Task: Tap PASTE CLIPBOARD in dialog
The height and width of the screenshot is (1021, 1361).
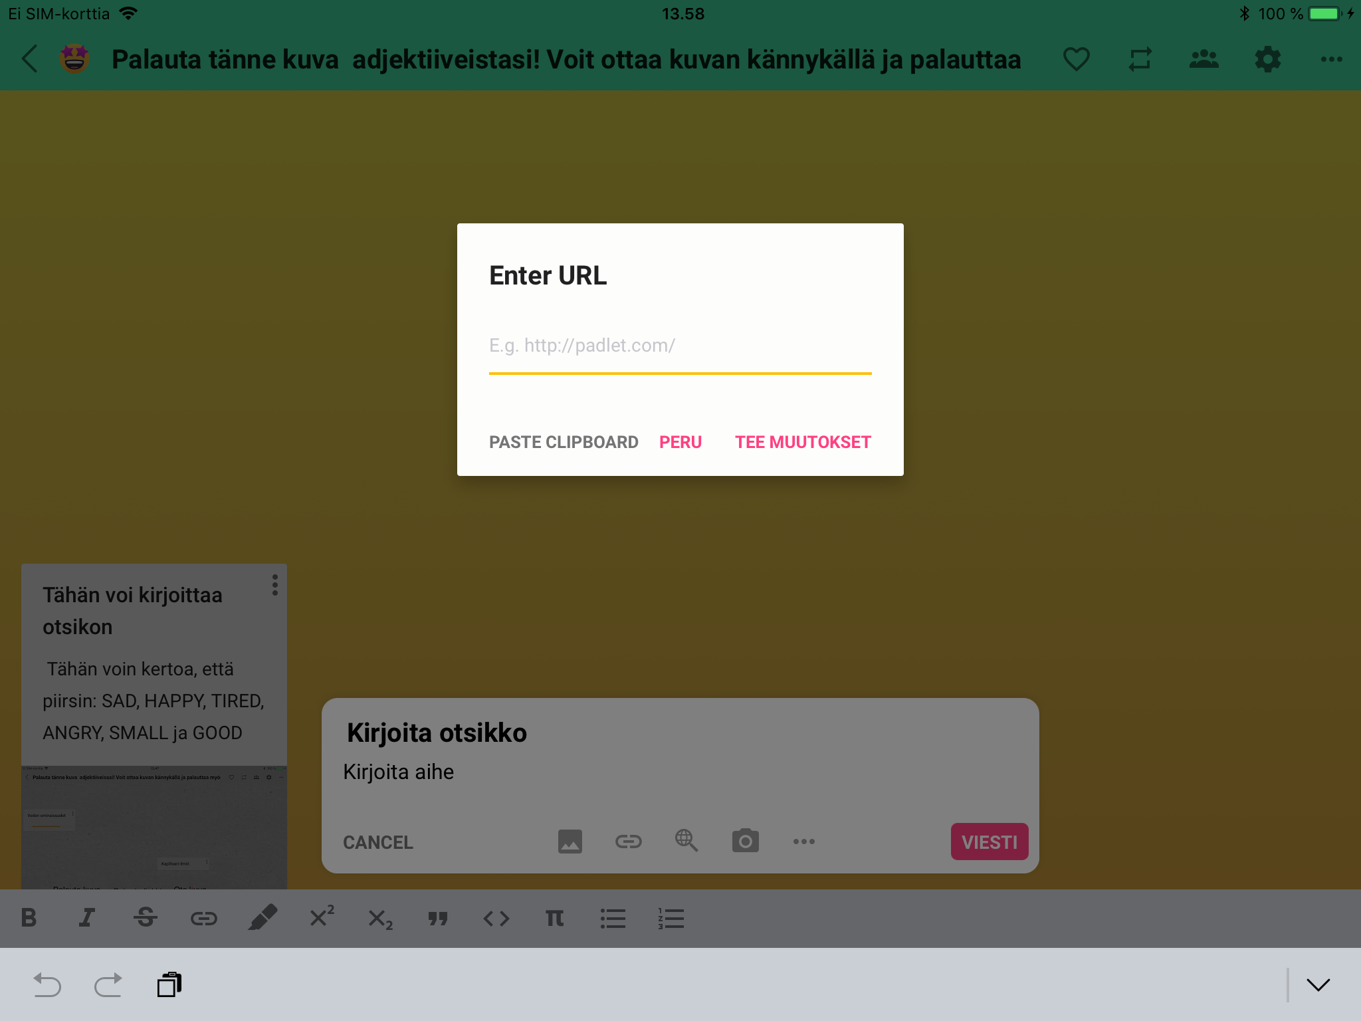Action: click(564, 442)
